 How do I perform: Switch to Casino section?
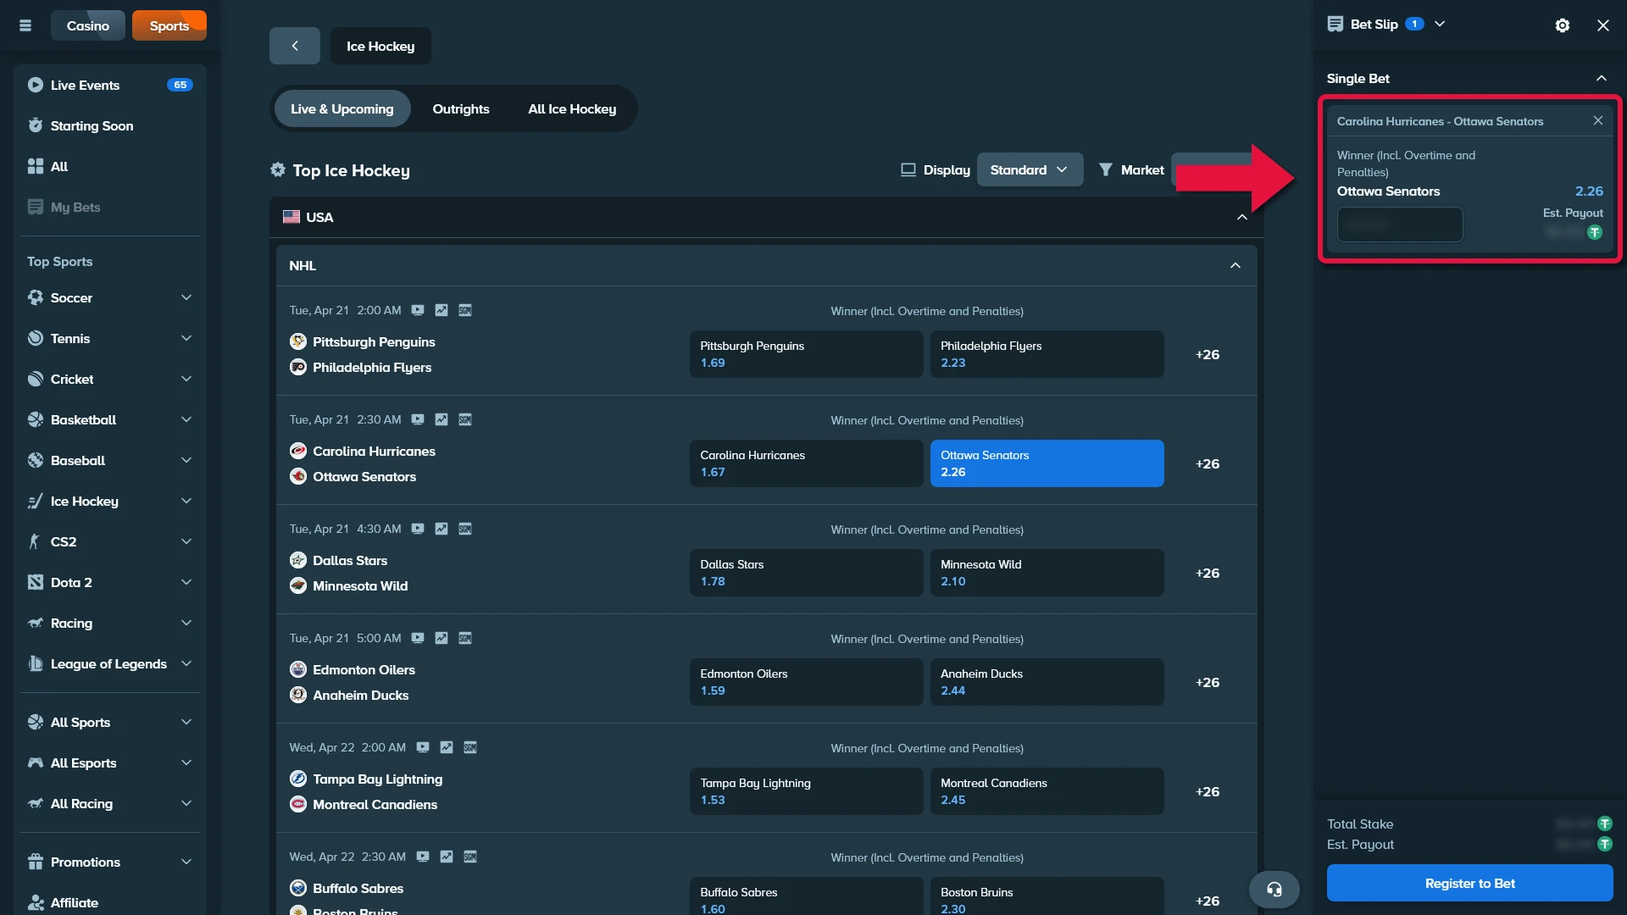click(x=88, y=25)
